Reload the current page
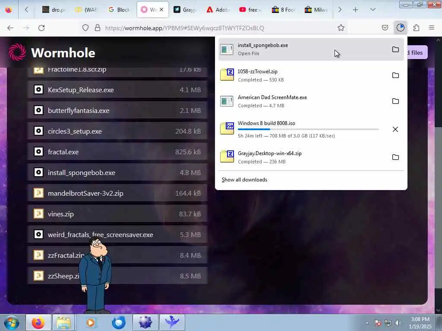 tap(41, 28)
